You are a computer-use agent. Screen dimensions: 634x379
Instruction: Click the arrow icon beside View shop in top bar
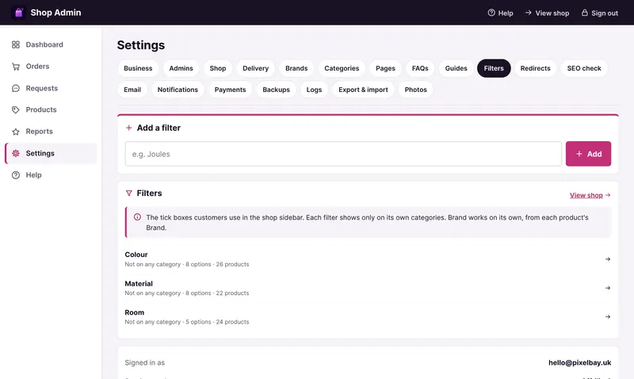(x=528, y=13)
